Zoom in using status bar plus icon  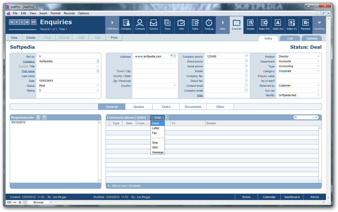(20, 202)
